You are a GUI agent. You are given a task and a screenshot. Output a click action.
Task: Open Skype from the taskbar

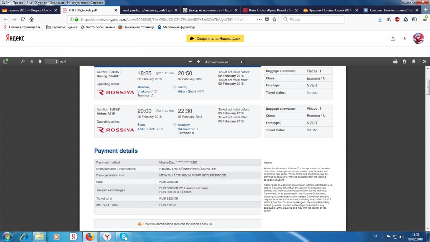[x=124, y=237]
